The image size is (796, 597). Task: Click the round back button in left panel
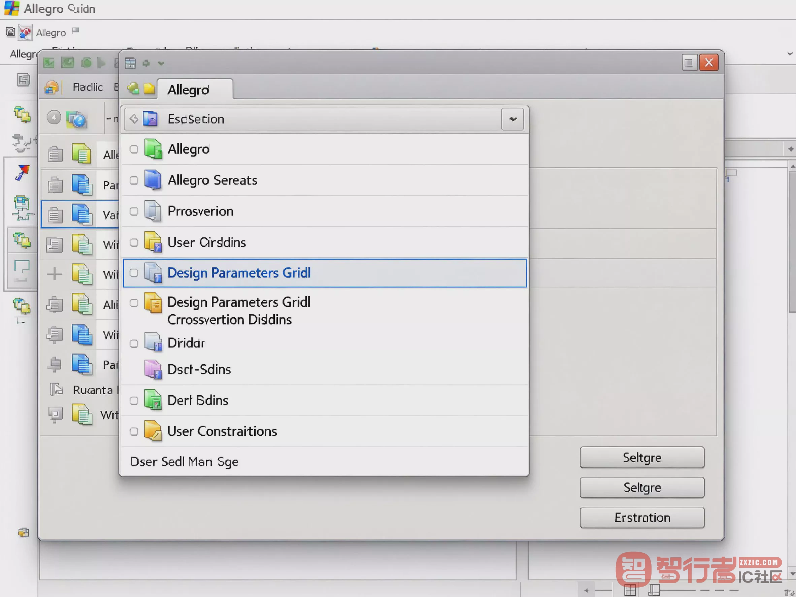click(54, 118)
